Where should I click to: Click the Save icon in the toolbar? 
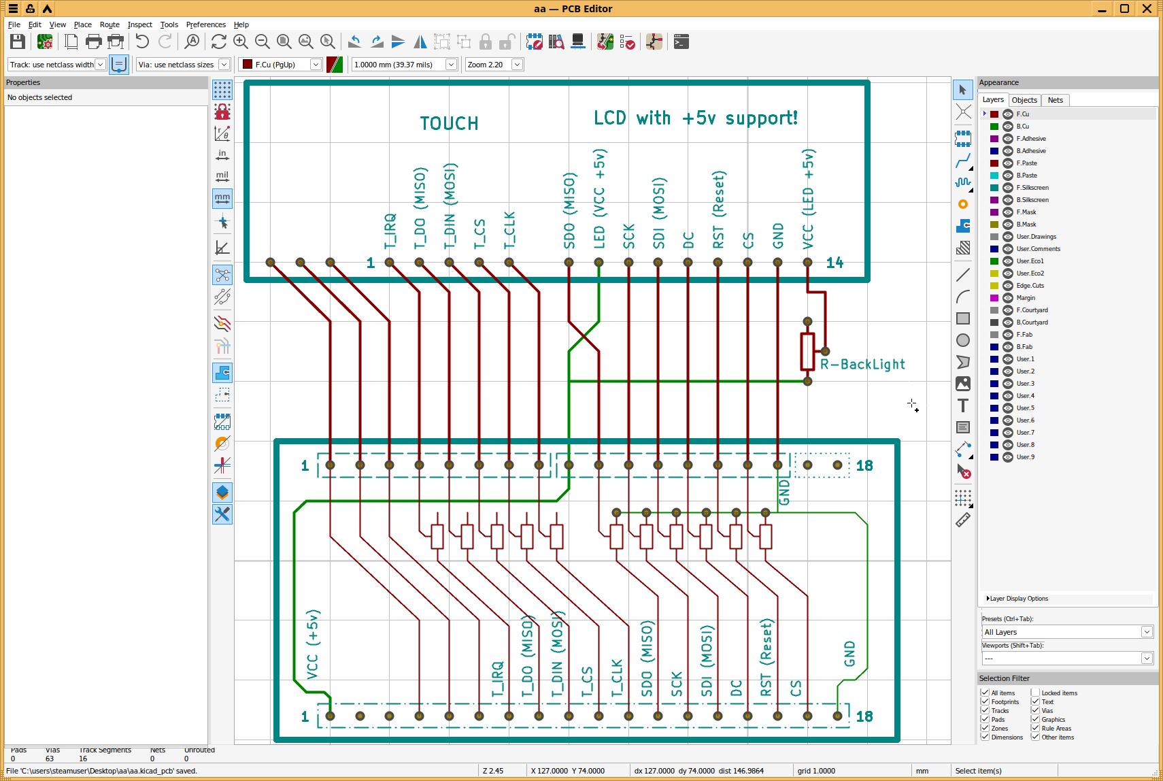click(17, 42)
